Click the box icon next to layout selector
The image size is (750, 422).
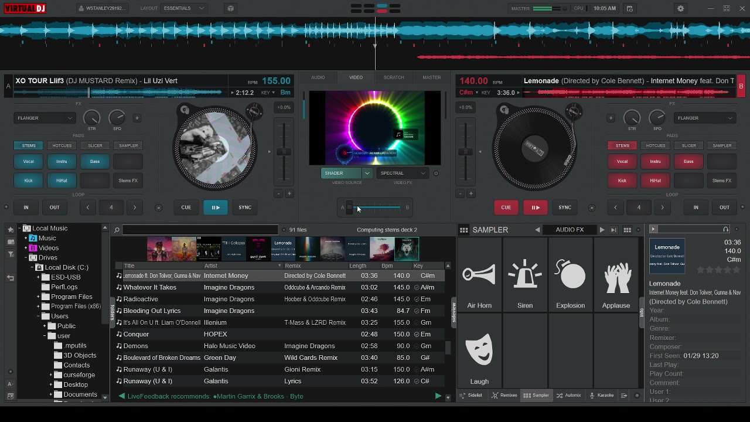(230, 9)
